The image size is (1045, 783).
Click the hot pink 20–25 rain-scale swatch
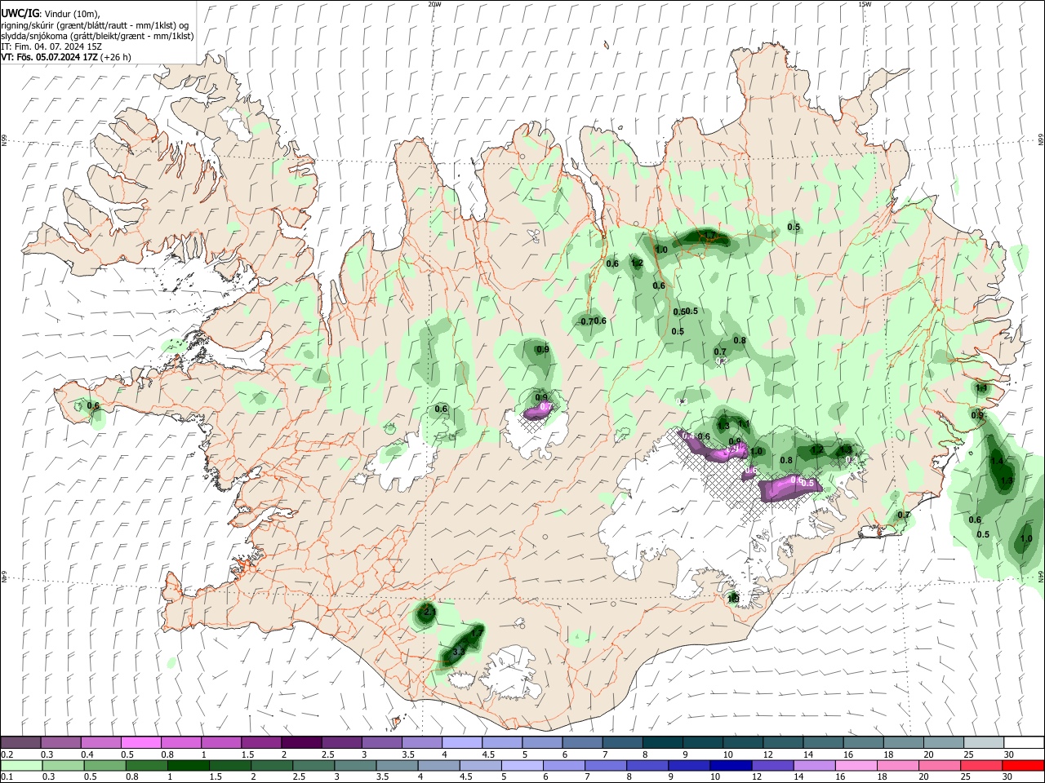pyautogui.click(x=939, y=766)
